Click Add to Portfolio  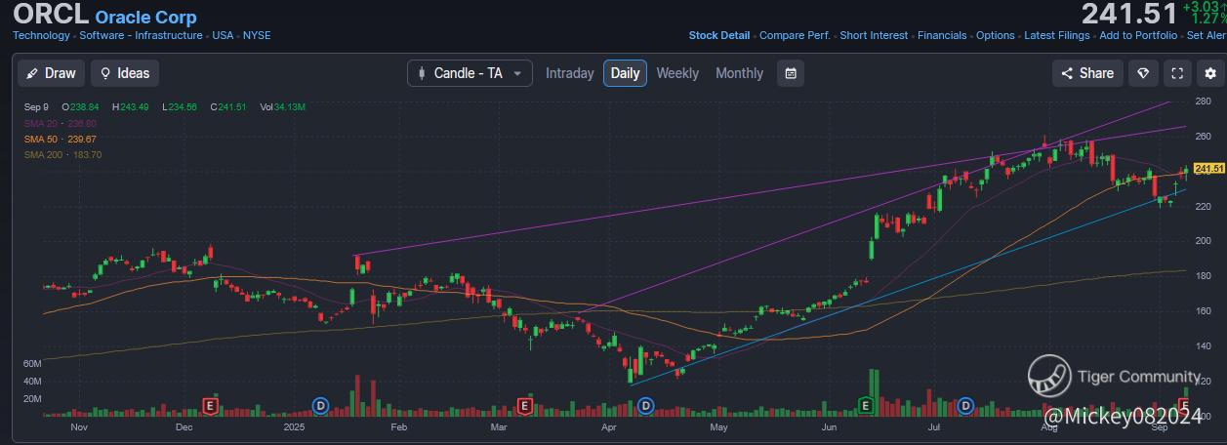click(x=1138, y=35)
